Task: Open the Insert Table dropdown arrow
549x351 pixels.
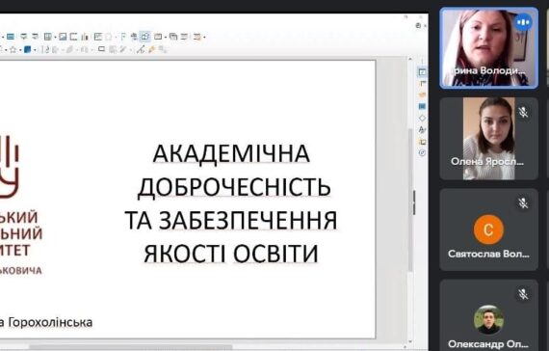Action: pyautogui.click(x=55, y=38)
